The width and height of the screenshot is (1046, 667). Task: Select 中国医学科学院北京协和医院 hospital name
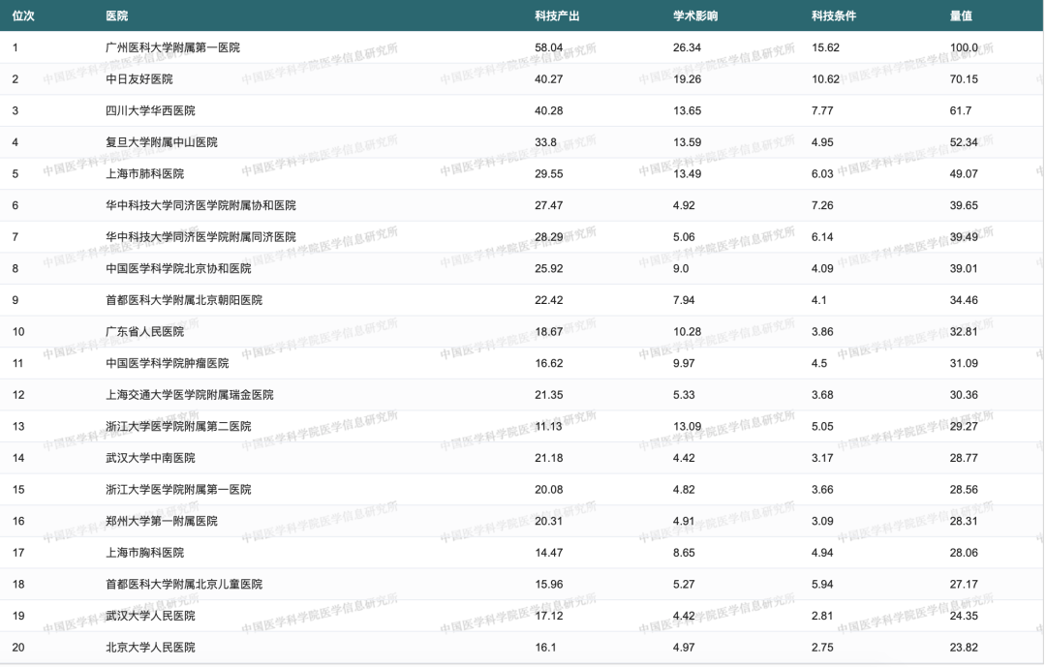179,269
